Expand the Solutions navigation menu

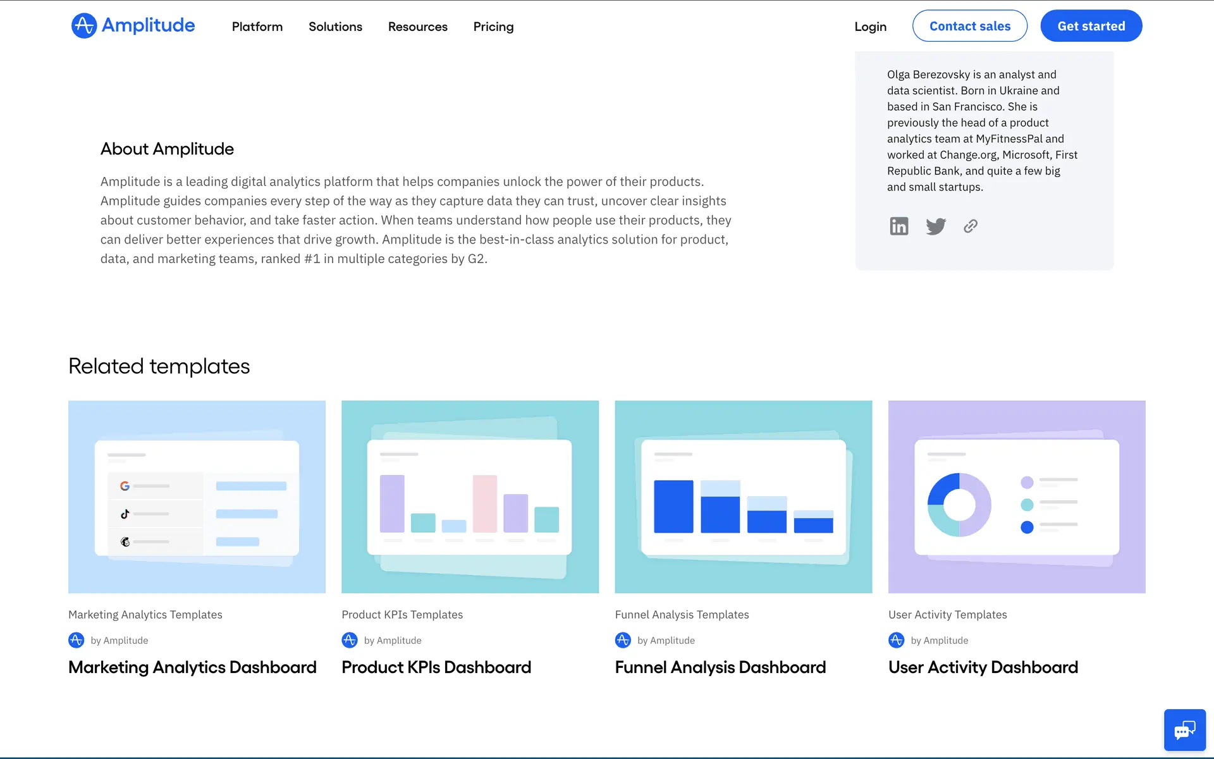(335, 27)
